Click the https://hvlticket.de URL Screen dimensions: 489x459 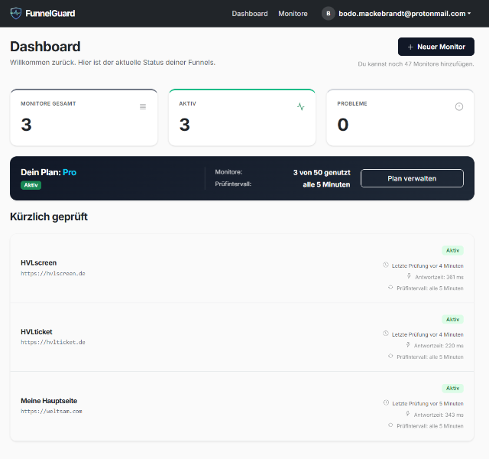pos(53,342)
